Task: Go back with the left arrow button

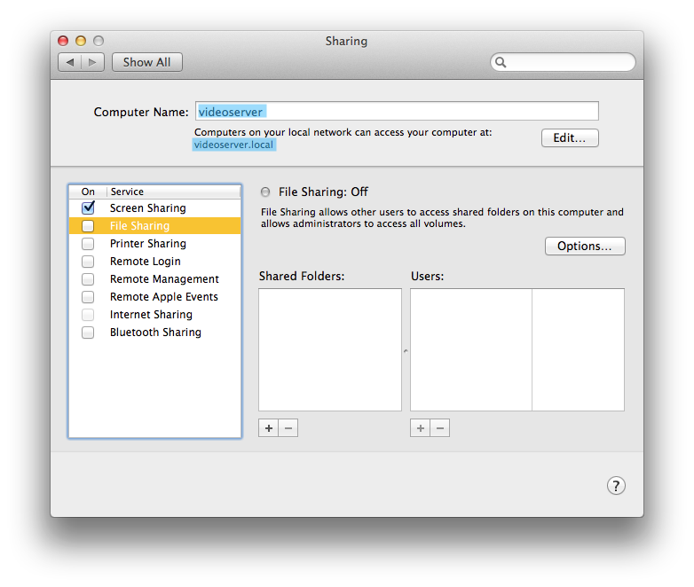Action: [70, 62]
